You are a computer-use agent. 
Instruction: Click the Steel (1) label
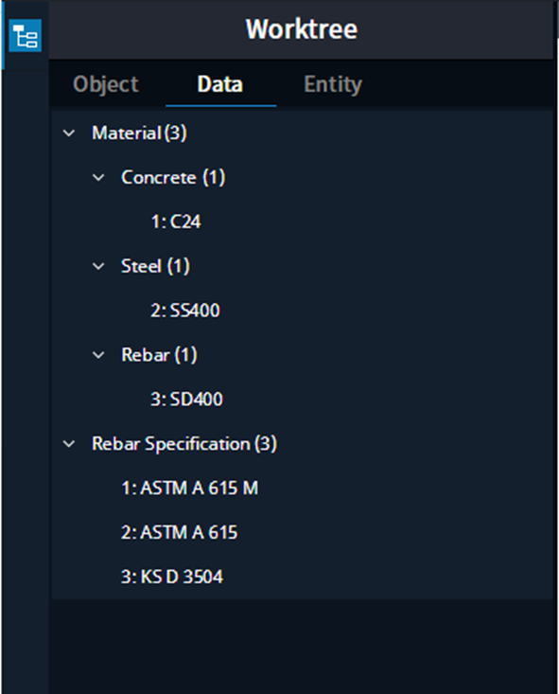click(x=156, y=266)
